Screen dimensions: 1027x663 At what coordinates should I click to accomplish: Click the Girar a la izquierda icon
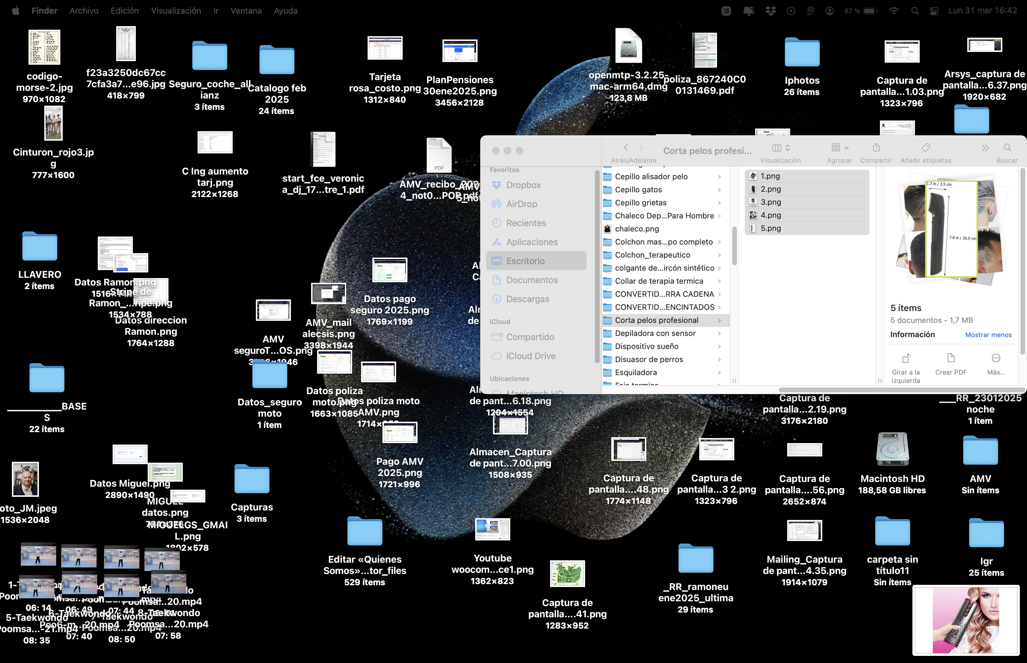(906, 358)
